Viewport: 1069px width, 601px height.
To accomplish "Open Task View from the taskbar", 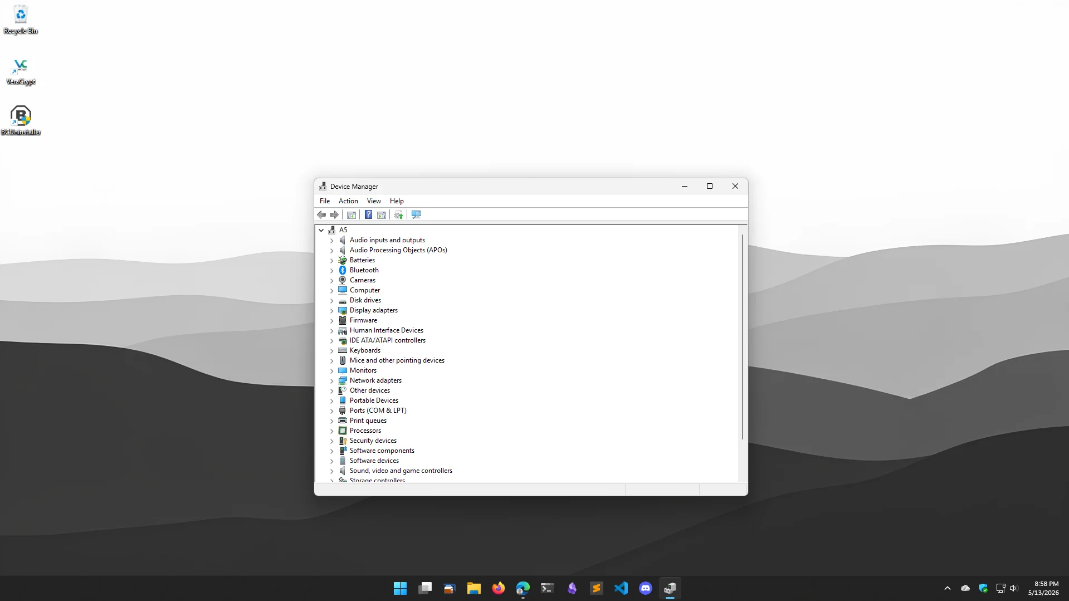I will tap(425, 588).
